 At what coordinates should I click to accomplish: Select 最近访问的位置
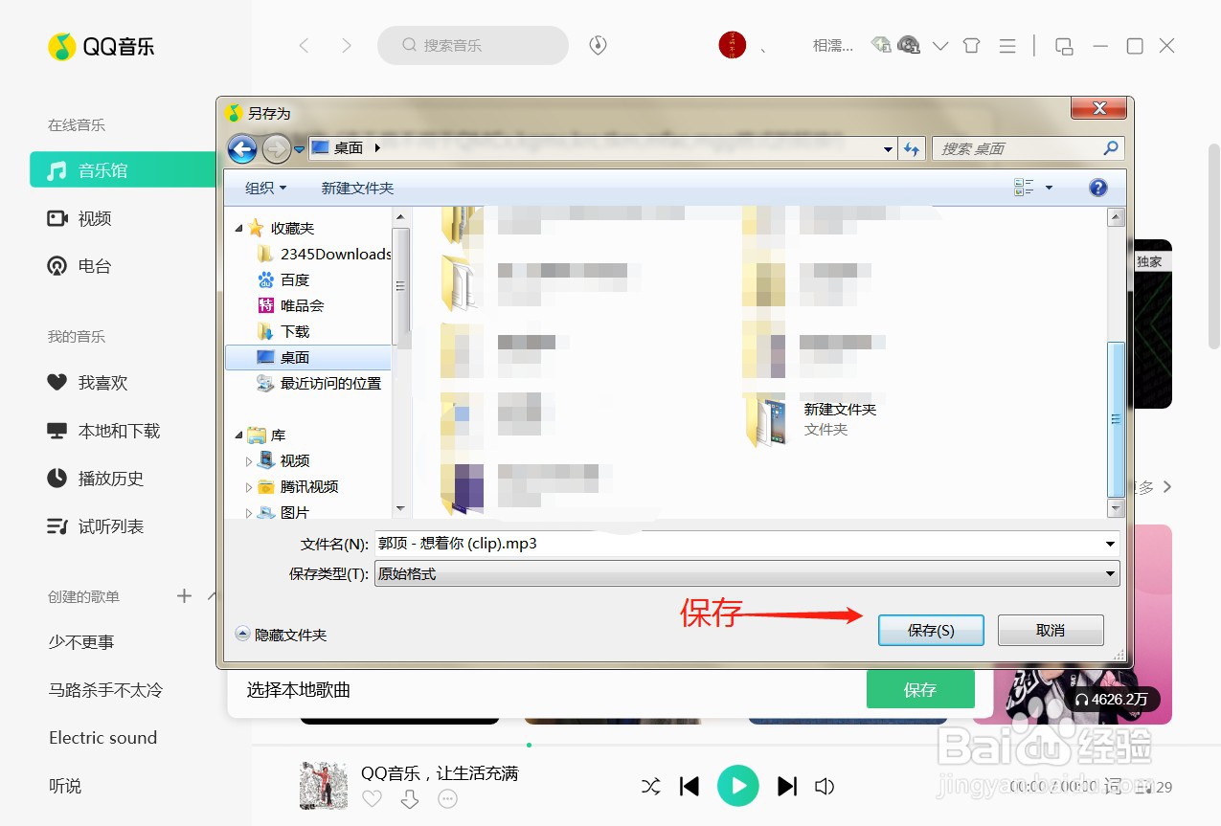click(319, 383)
